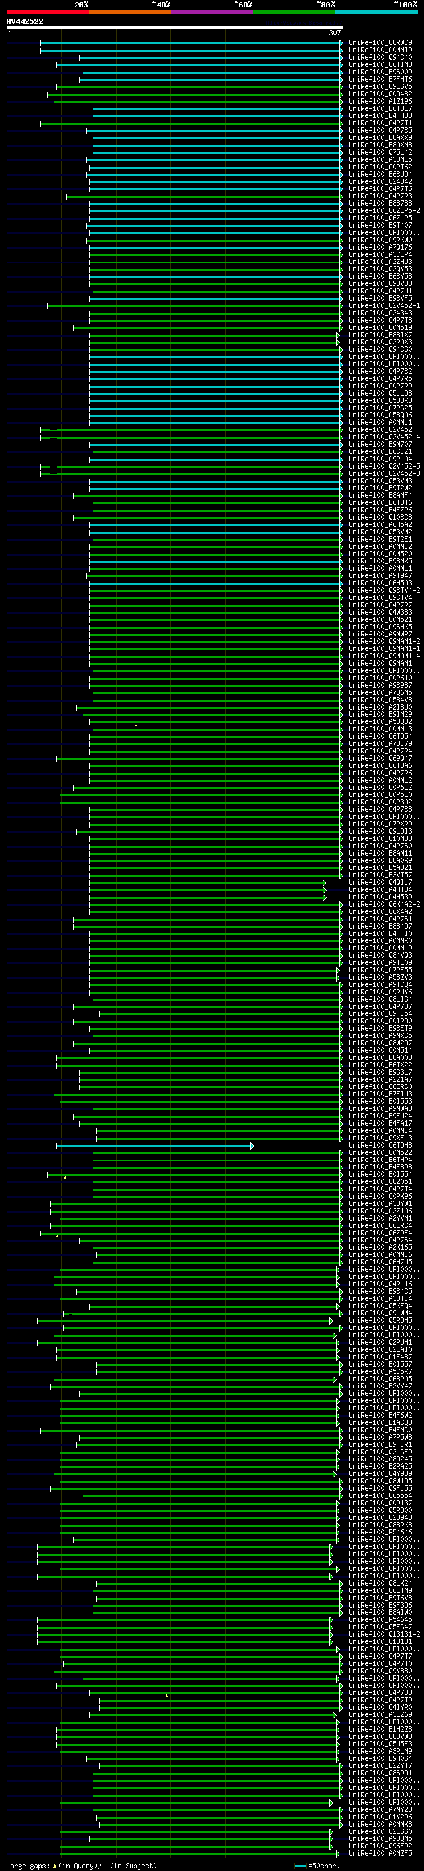The height and width of the screenshot is (1871, 424).
Task: Select the UniRef100_C0M522 entry
Action: (x=380, y=1153)
